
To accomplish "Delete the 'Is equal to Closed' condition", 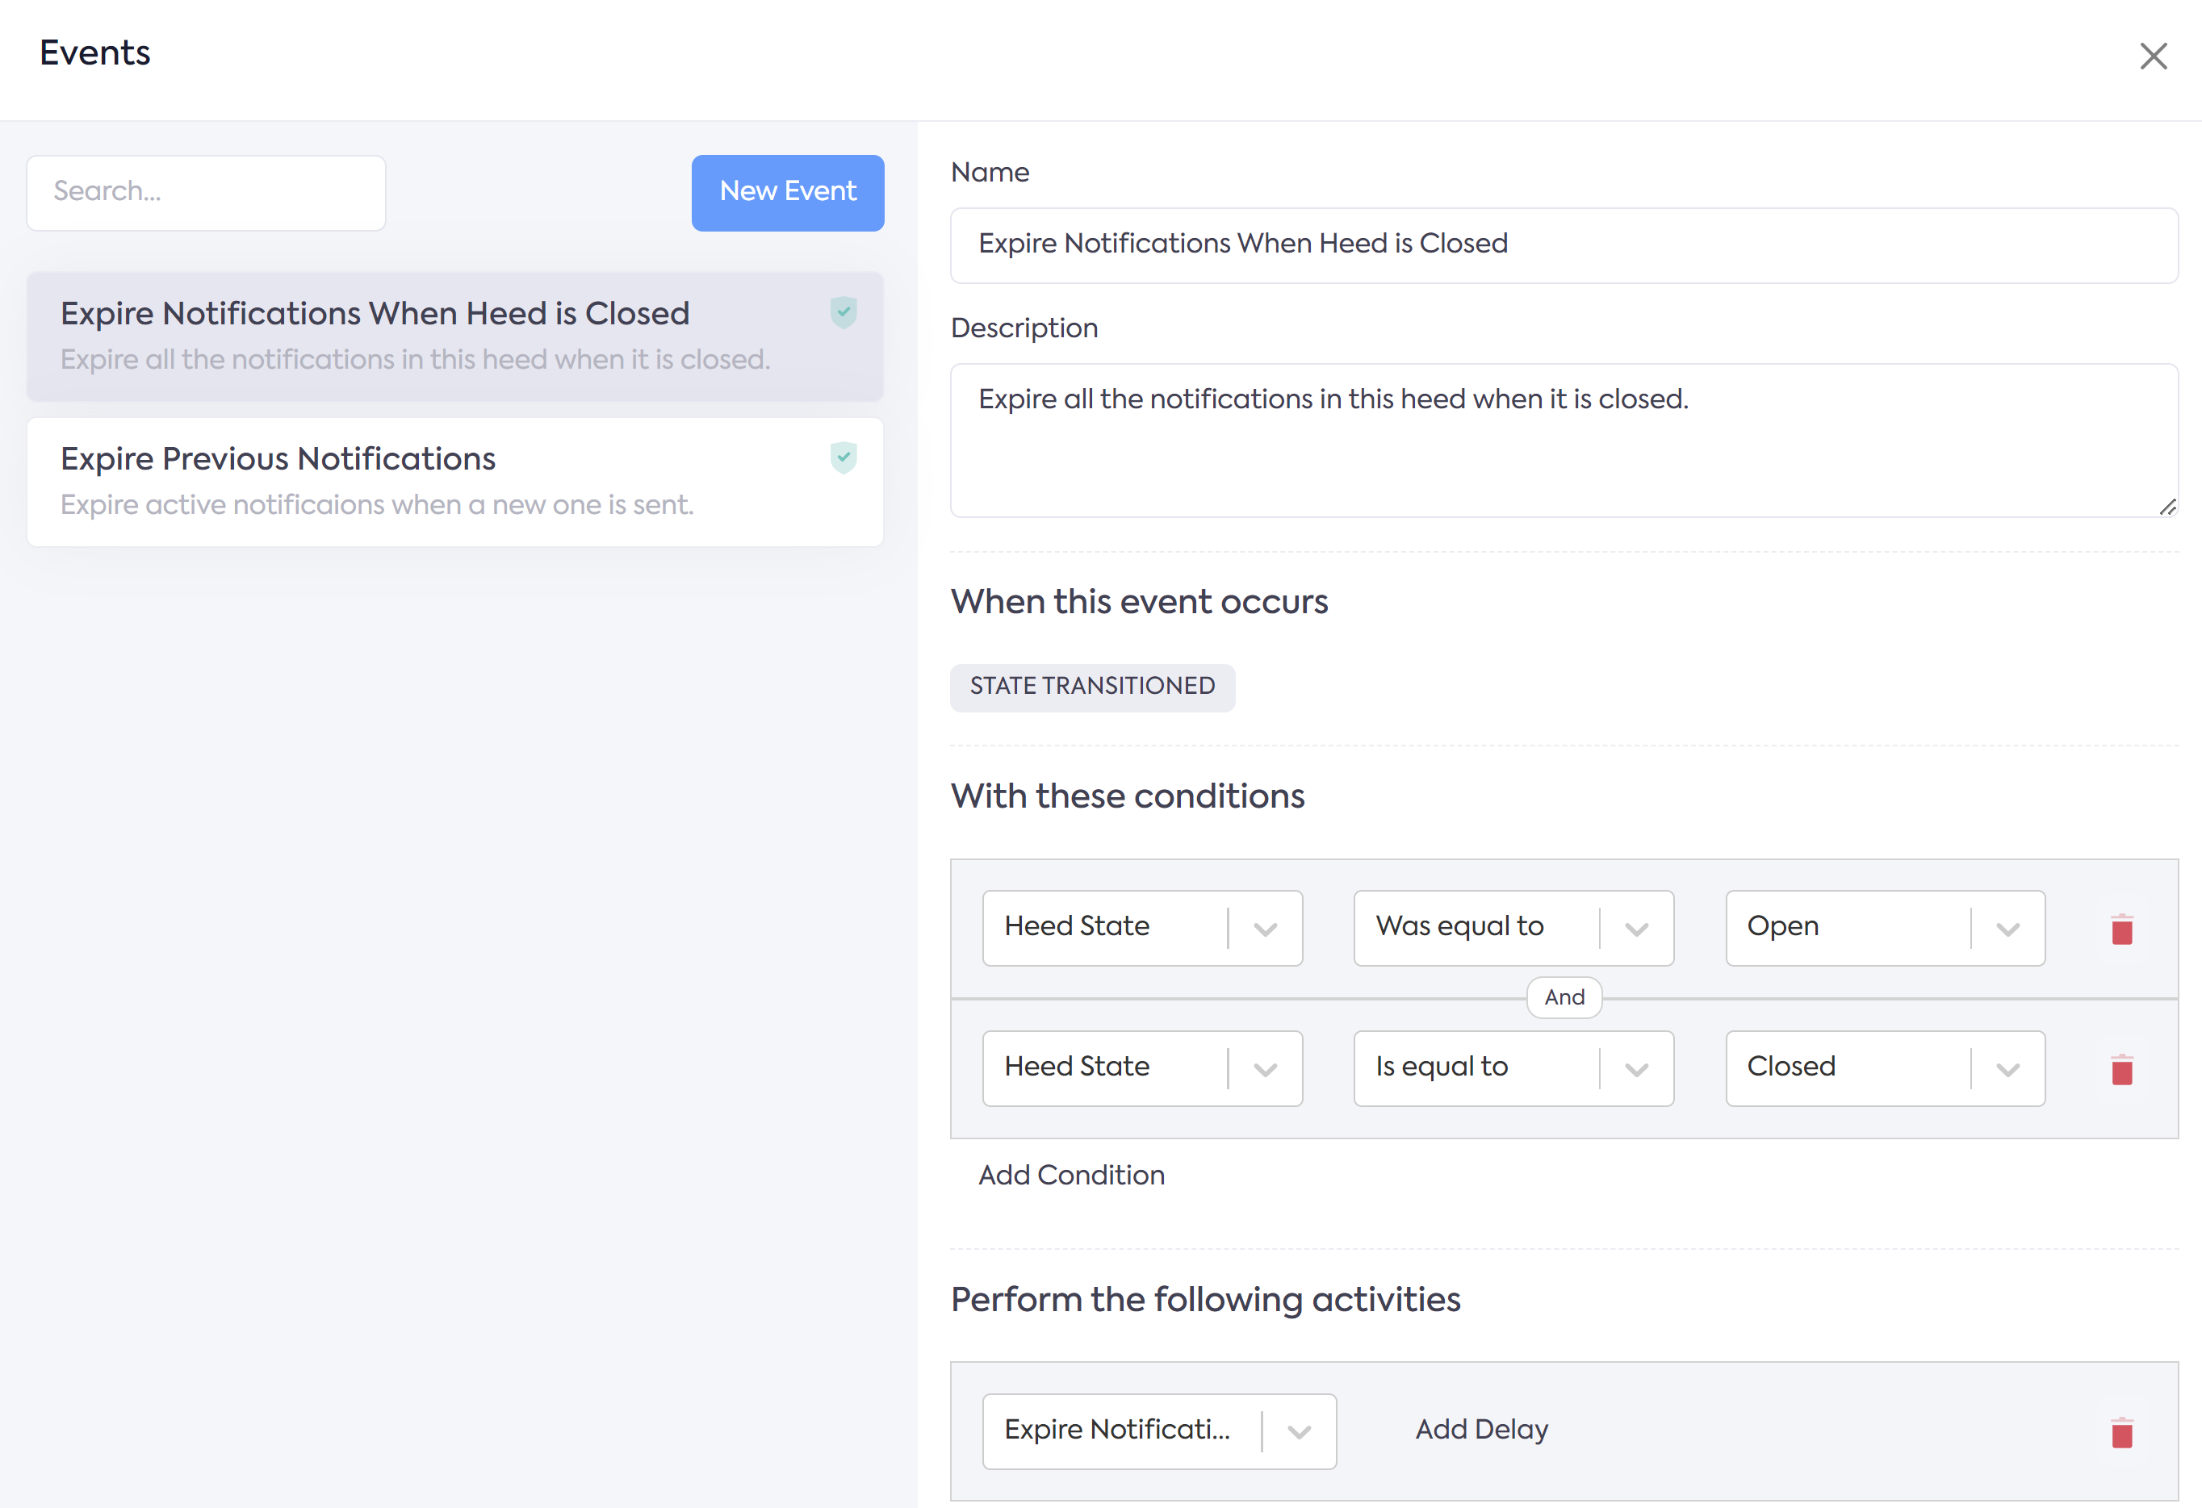I will point(2121,1069).
